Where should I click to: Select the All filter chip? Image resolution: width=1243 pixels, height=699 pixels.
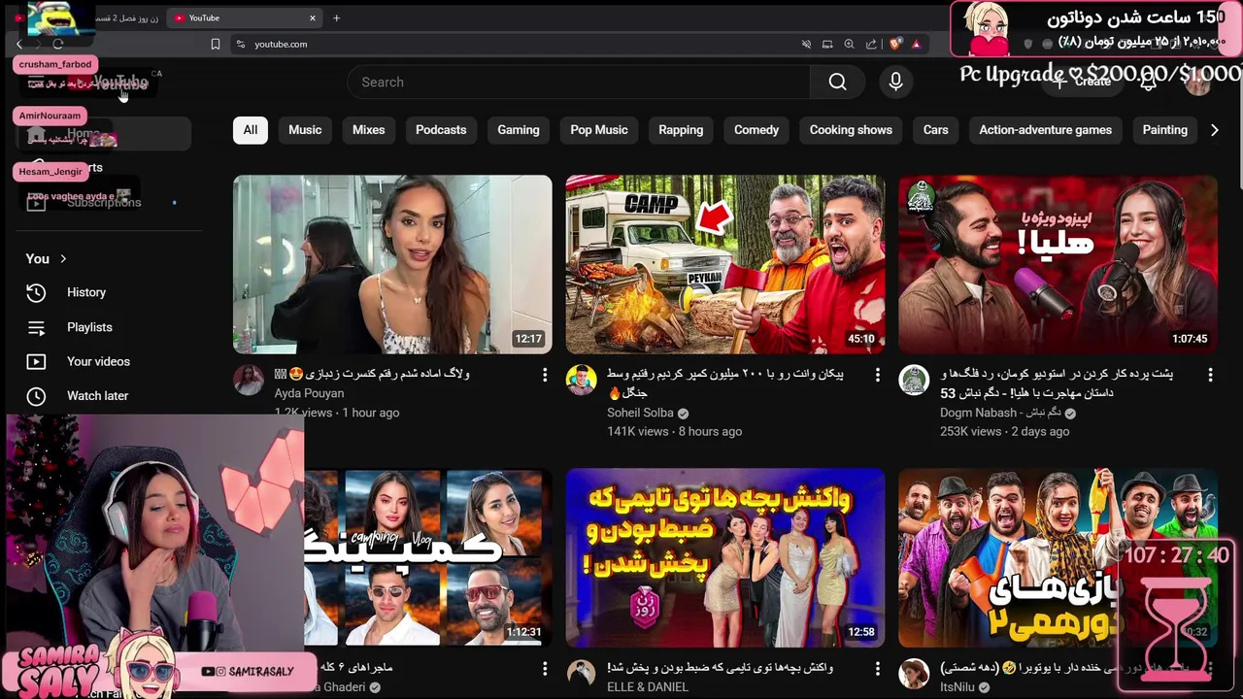click(x=251, y=130)
